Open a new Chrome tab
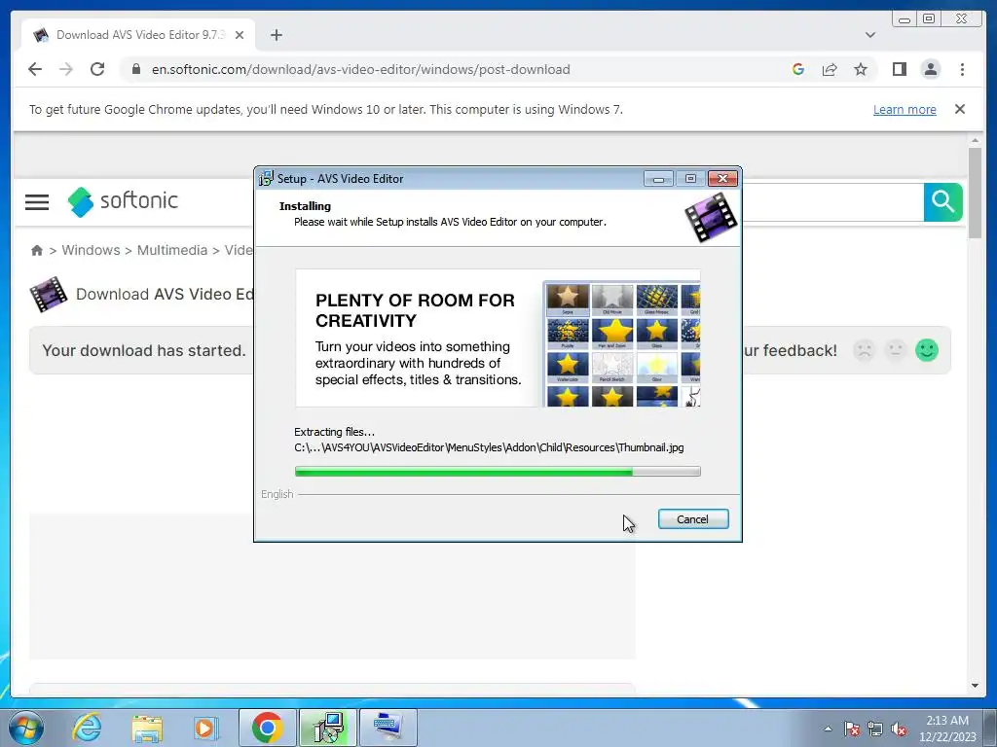This screenshot has height=747, width=997. (x=276, y=35)
